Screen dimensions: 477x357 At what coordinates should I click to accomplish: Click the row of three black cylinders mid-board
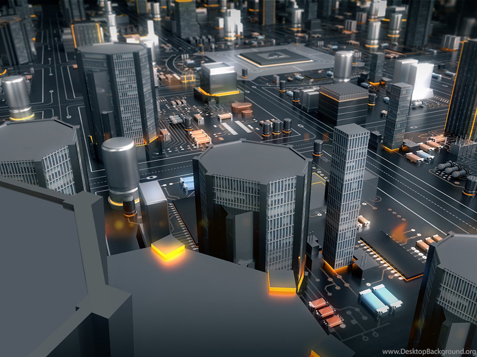coord(276,126)
